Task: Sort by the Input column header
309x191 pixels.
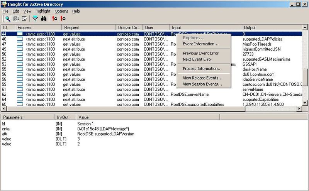Action: coord(205,27)
